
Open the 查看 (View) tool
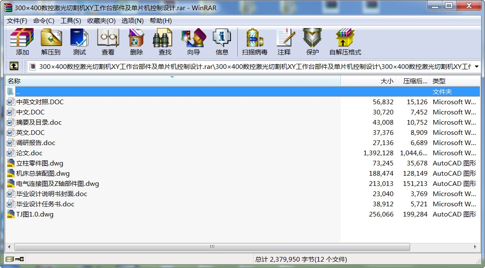[108, 42]
